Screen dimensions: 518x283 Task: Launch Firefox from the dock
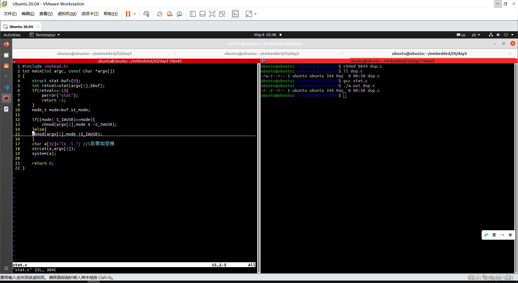[x=6, y=44]
